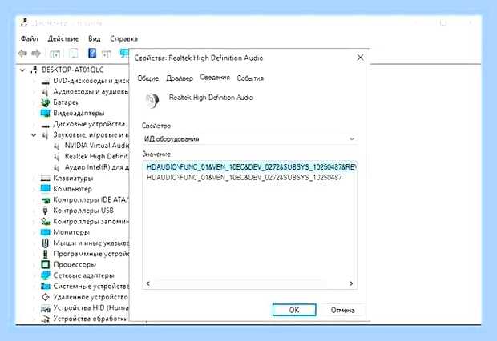Select Мониторы tree item
497x341 pixels.
coord(71,232)
